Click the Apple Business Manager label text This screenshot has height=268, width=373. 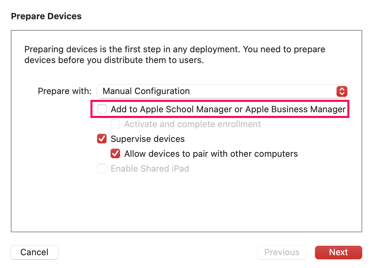click(295, 109)
